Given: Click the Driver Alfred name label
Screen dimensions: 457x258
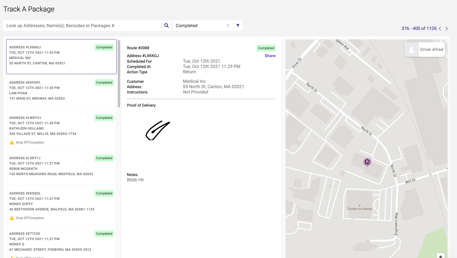Looking at the screenshot, I should coord(432,50).
